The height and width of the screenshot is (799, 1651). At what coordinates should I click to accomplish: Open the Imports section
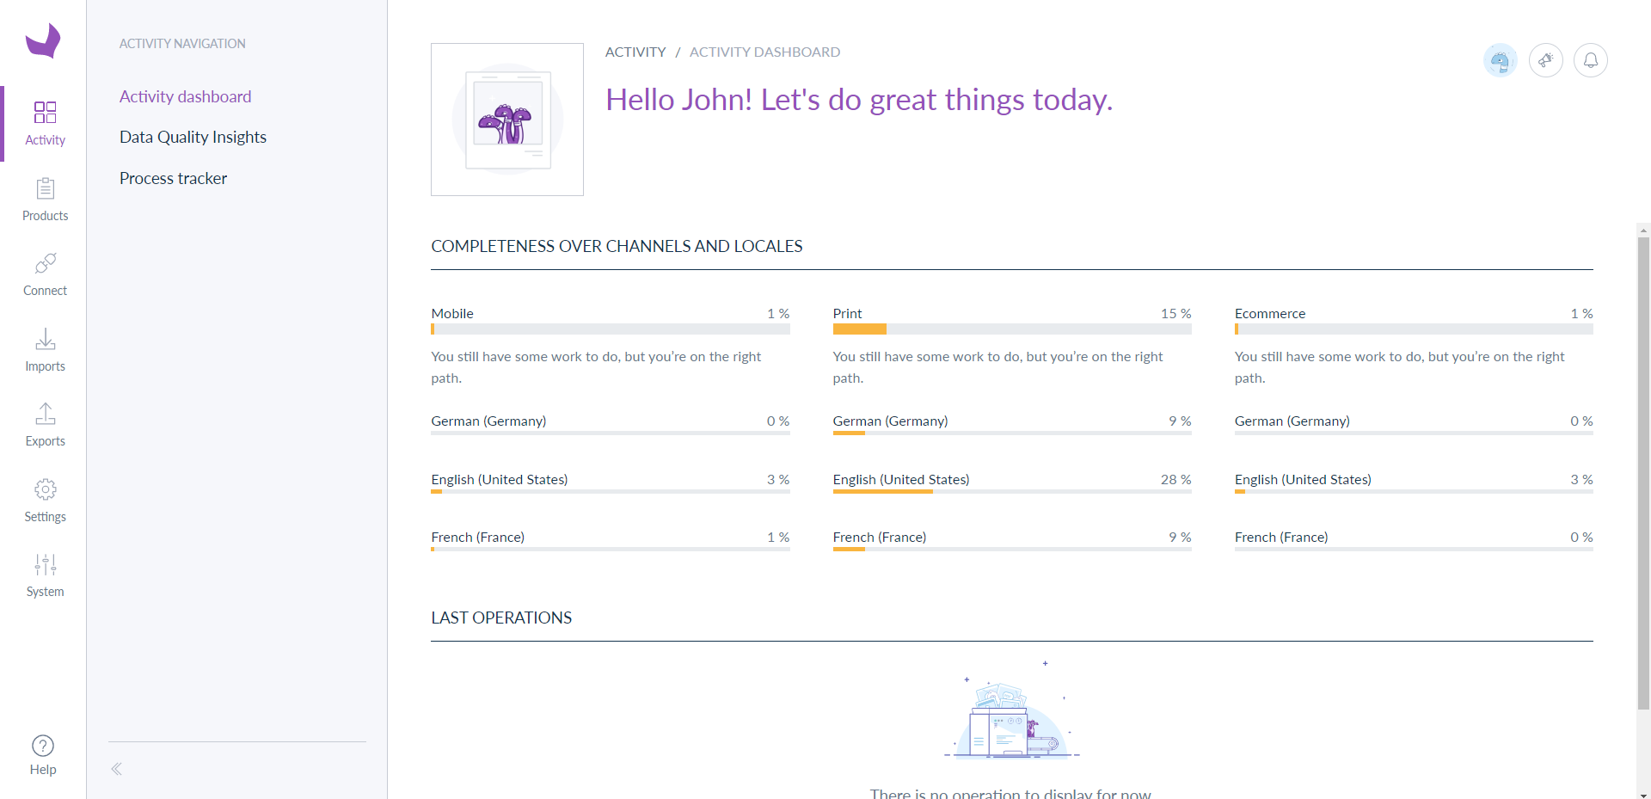pos(45,349)
